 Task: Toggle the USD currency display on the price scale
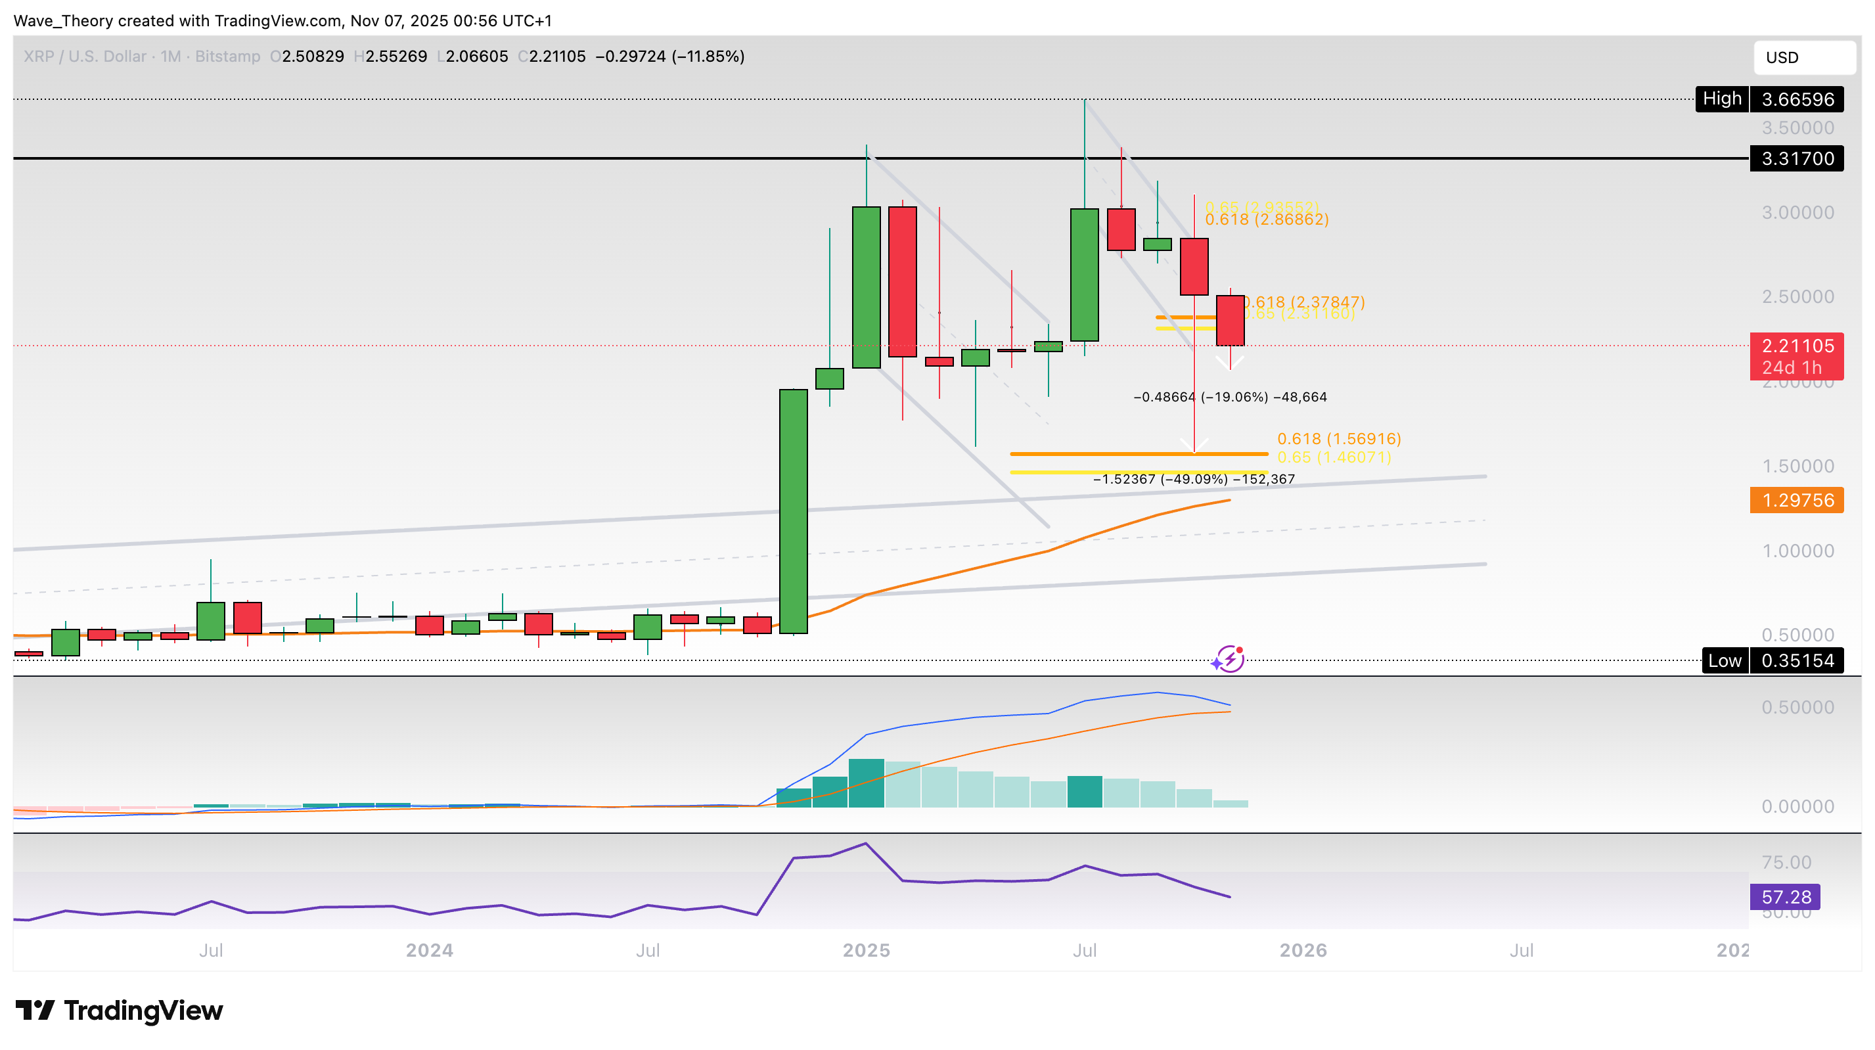(1805, 58)
